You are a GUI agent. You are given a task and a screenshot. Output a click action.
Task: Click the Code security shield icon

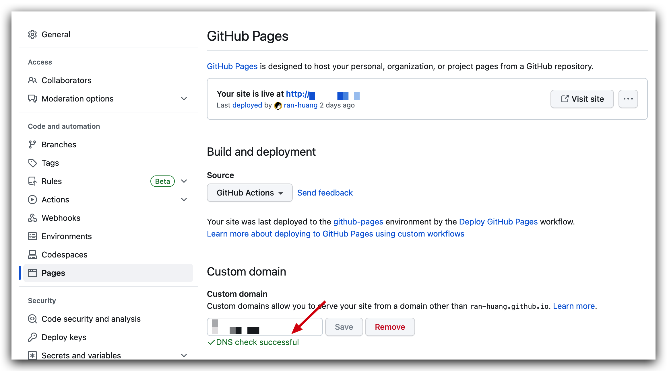tap(32, 319)
